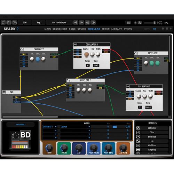Go to previous preset with left arrow
Image resolution: width=174 pixels, height=174 pixels.
(x=76, y=22)
